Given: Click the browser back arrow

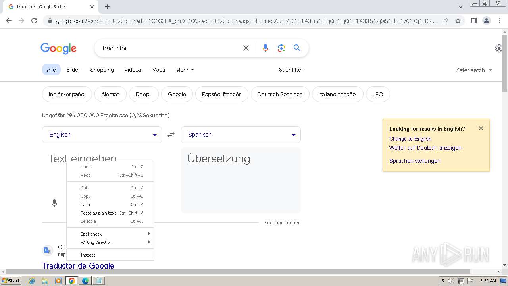Looking at the screenshot, I should (x=9, y=21).
